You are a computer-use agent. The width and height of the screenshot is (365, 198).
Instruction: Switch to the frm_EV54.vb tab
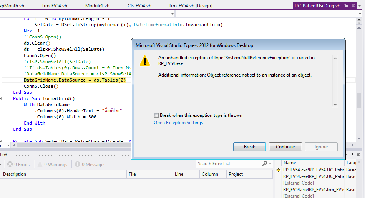(x=55, y=6)
